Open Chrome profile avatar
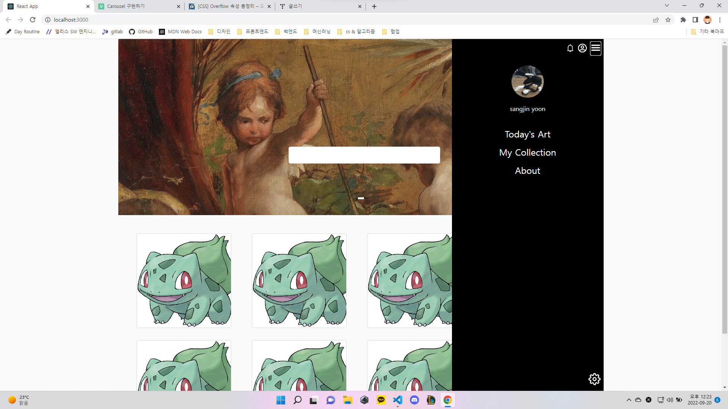The height and width of the screenshot is (409, 728). click(708, 20)
